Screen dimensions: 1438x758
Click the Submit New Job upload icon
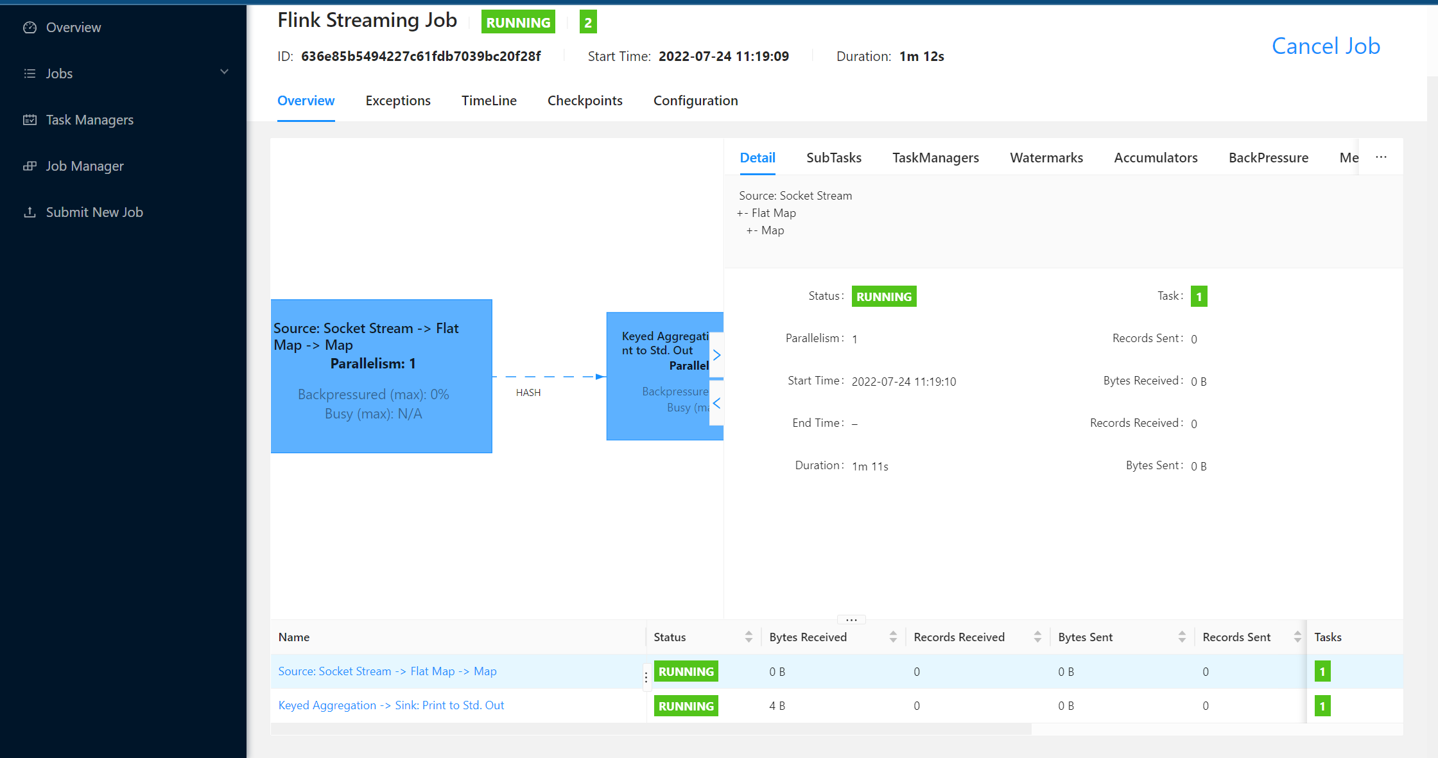point(30,212)
